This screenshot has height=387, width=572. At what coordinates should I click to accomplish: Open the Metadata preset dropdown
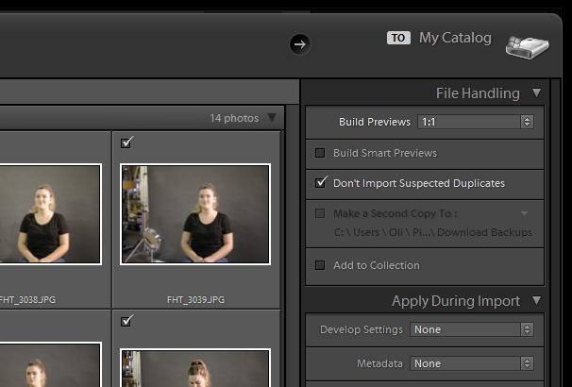click(x=472, y=363)
